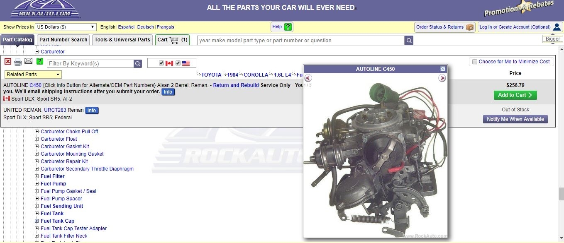
Task: Open the shopping cart icon
Action: pyautogui.click(x=174, y=40)
